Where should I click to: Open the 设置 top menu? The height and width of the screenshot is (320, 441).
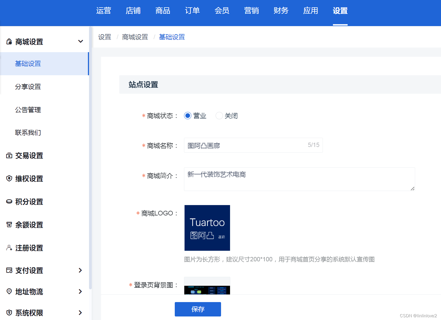(x=340, y=11)
